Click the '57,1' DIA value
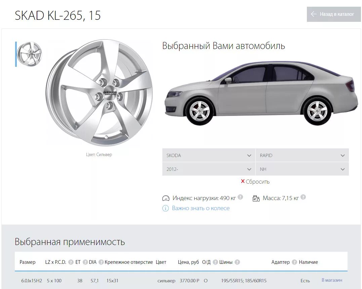The image size is (362, 289). click(94, 281)
